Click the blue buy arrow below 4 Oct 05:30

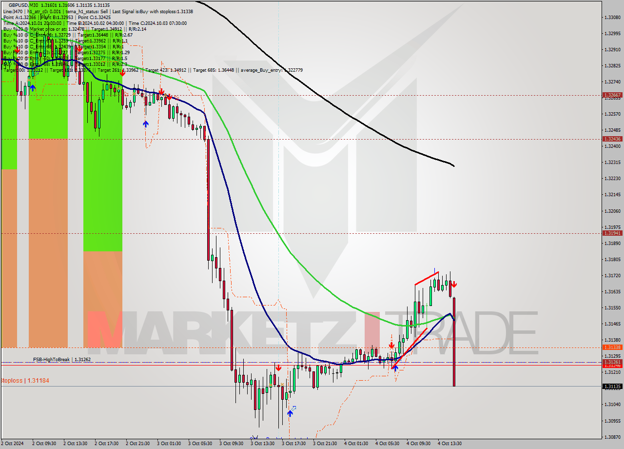pos(396,369)
